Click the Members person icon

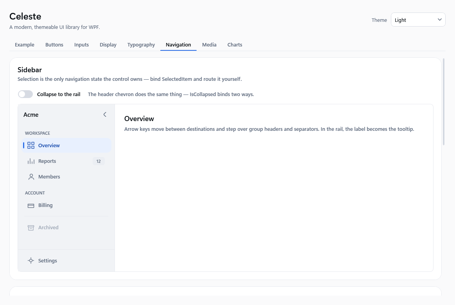pos(31,177)
